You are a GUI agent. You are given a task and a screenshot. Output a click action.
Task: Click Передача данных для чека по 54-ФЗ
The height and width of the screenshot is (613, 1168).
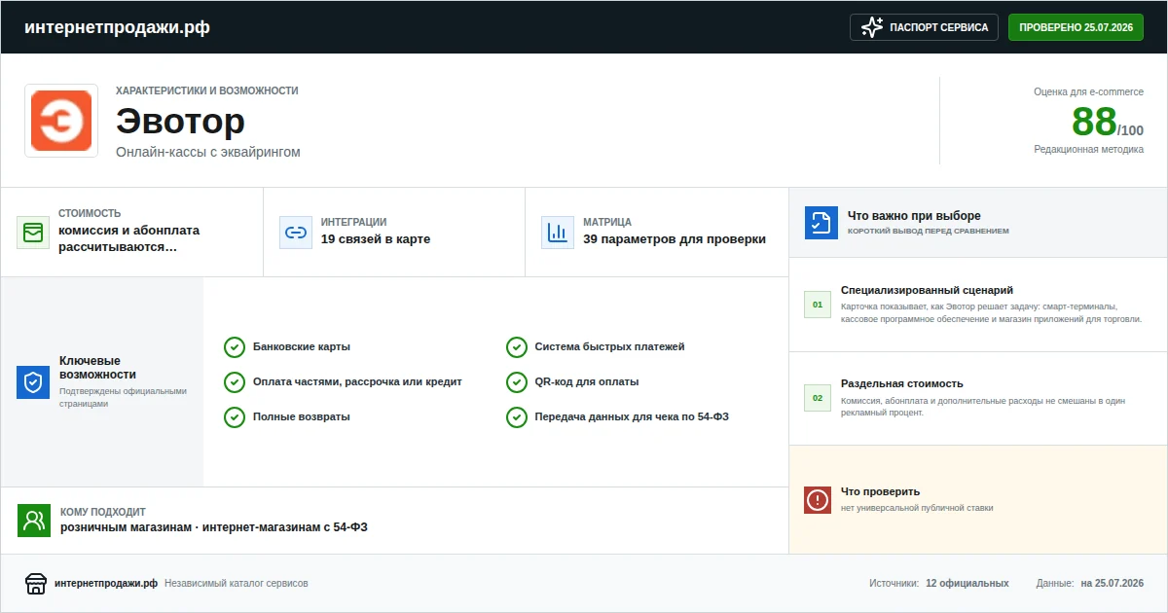633,417
